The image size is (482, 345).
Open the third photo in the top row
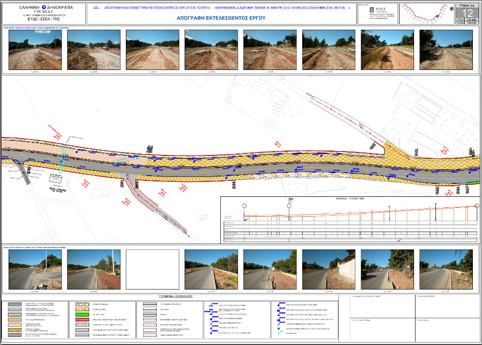point(152,50)
